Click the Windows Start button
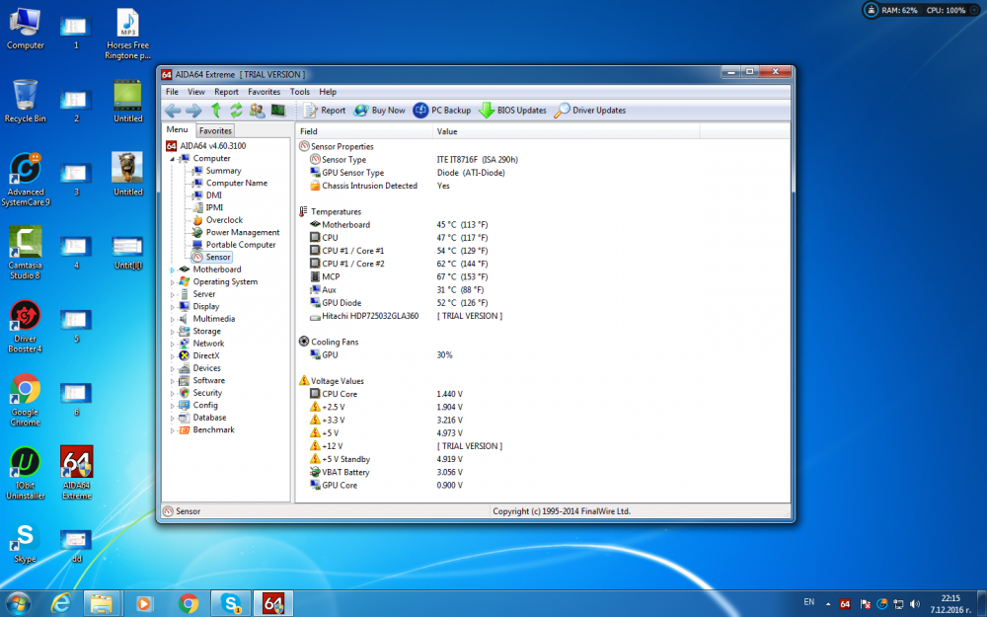Viewport: 987px width, 617px height. 18,604
